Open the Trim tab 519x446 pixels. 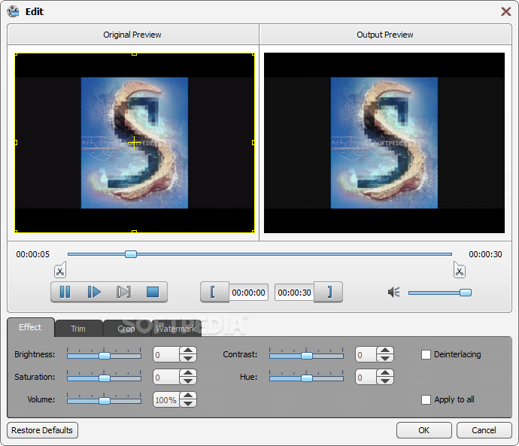coord(78,329)
